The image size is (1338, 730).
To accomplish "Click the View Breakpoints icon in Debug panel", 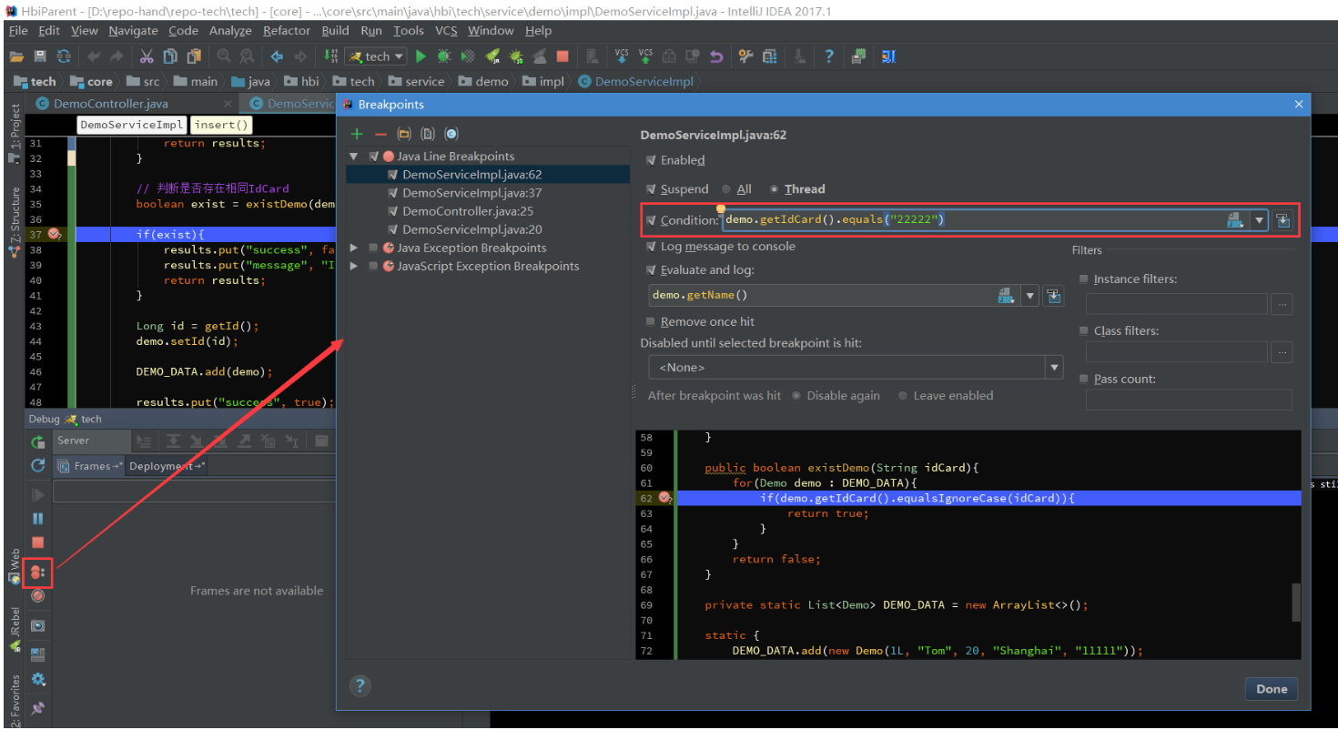I will tap(37, 573).
